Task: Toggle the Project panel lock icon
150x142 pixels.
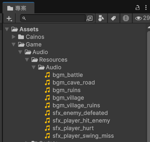Action: (138, 8)
